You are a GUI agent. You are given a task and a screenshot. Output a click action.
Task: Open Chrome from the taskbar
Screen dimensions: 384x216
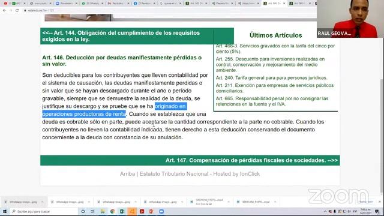pos(112,211)
